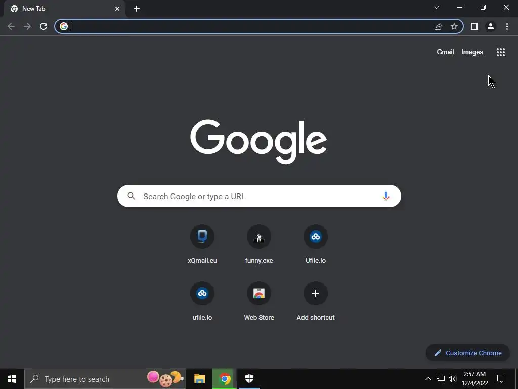Bookmark this tab with the star icon
The image size is (518, 389).
[454, 26]
